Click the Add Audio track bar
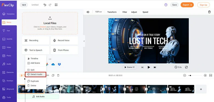 click(x=38, y=97)
